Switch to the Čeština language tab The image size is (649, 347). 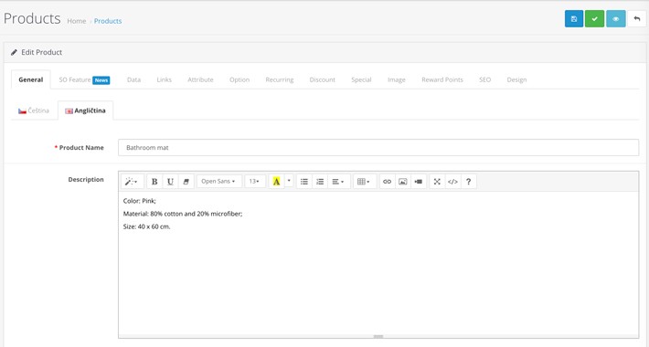[x=34, y=110]
